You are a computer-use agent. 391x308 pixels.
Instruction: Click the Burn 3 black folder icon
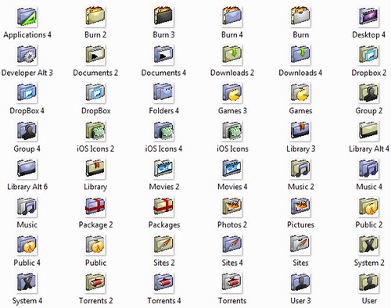163,16
